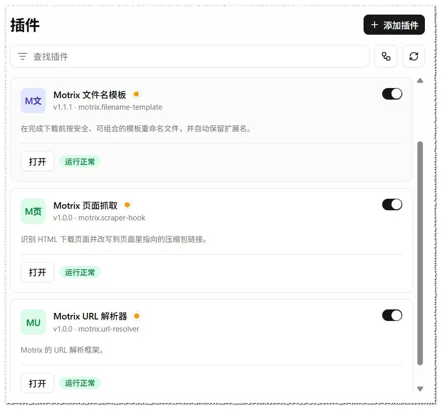
Task: Click 运行正常 status badge for 页面抓取
Action: (80, 272)
